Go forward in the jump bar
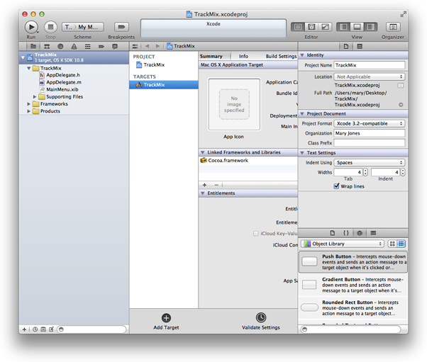The width and height of the screenshot is (427, 362). (157, 46)
